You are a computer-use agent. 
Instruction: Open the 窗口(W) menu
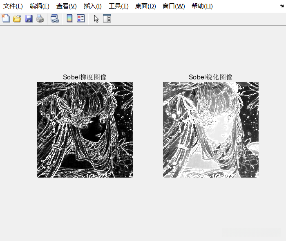pos(174,6)
